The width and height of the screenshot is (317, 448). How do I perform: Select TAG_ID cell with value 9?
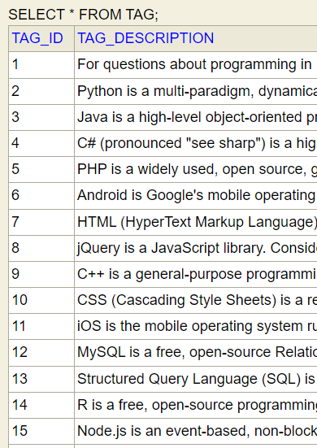click(41, 274)
